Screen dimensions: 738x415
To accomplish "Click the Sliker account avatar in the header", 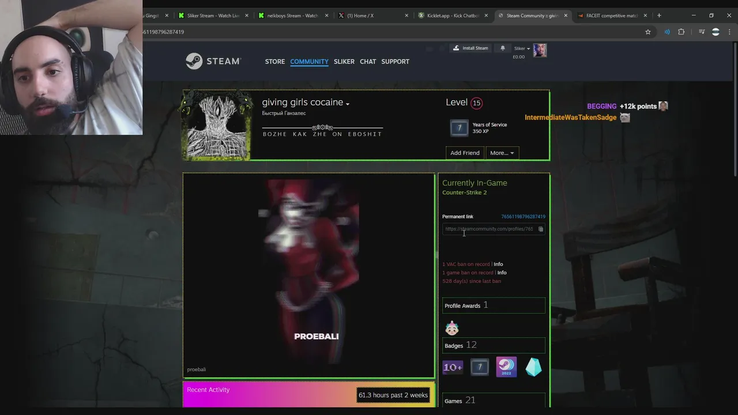I will [x=540, y=51].
